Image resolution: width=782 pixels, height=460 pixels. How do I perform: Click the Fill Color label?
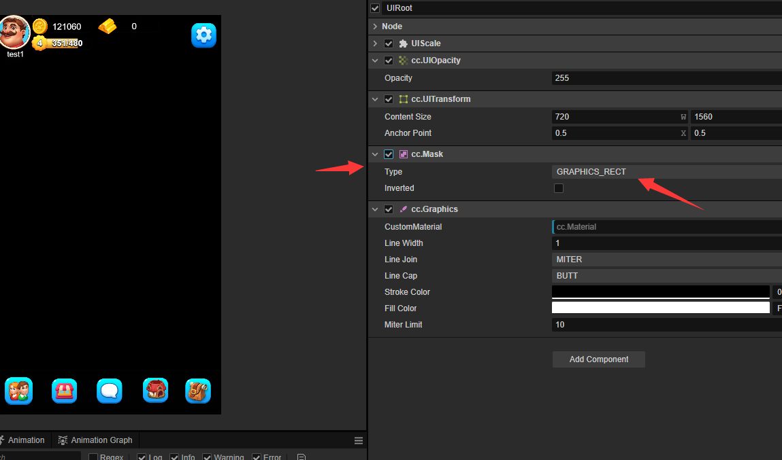[400, 308]
